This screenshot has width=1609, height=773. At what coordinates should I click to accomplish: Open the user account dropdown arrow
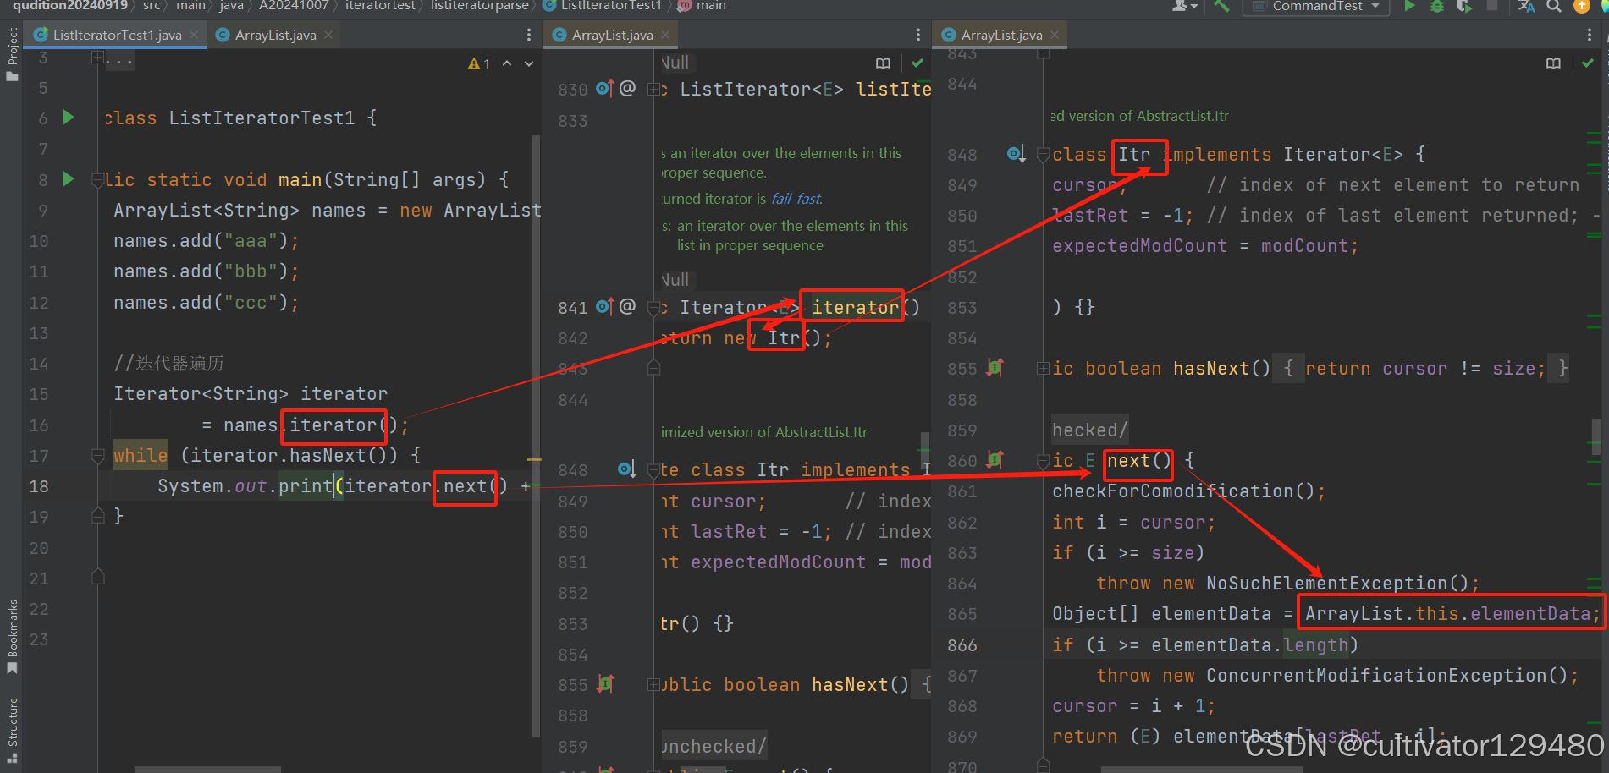(x=1194, y=8)
